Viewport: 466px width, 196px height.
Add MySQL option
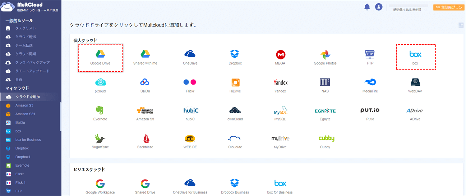click(280, 114)
